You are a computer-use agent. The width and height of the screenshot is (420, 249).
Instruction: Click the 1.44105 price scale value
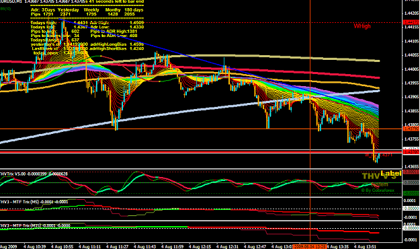tap(412, 41)
